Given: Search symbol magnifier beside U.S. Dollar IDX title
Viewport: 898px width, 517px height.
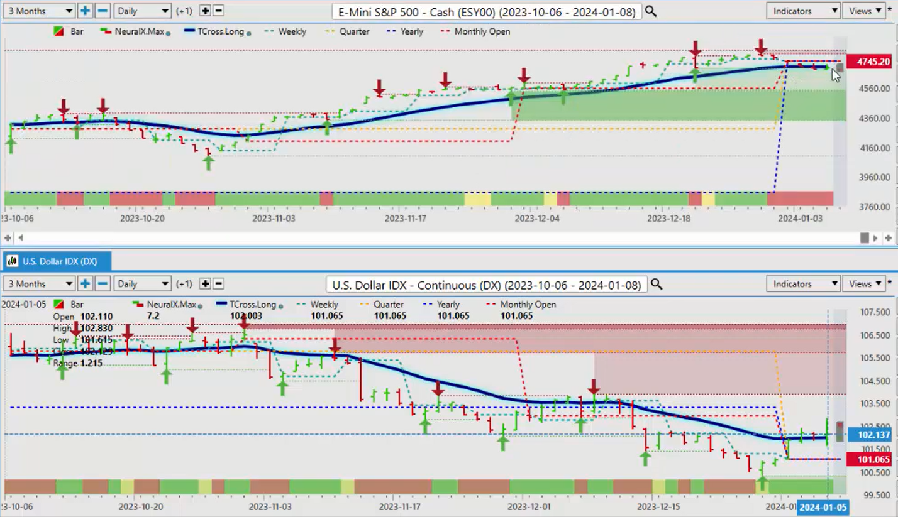Looking at the screenshot, I should (x=656, y=285).
